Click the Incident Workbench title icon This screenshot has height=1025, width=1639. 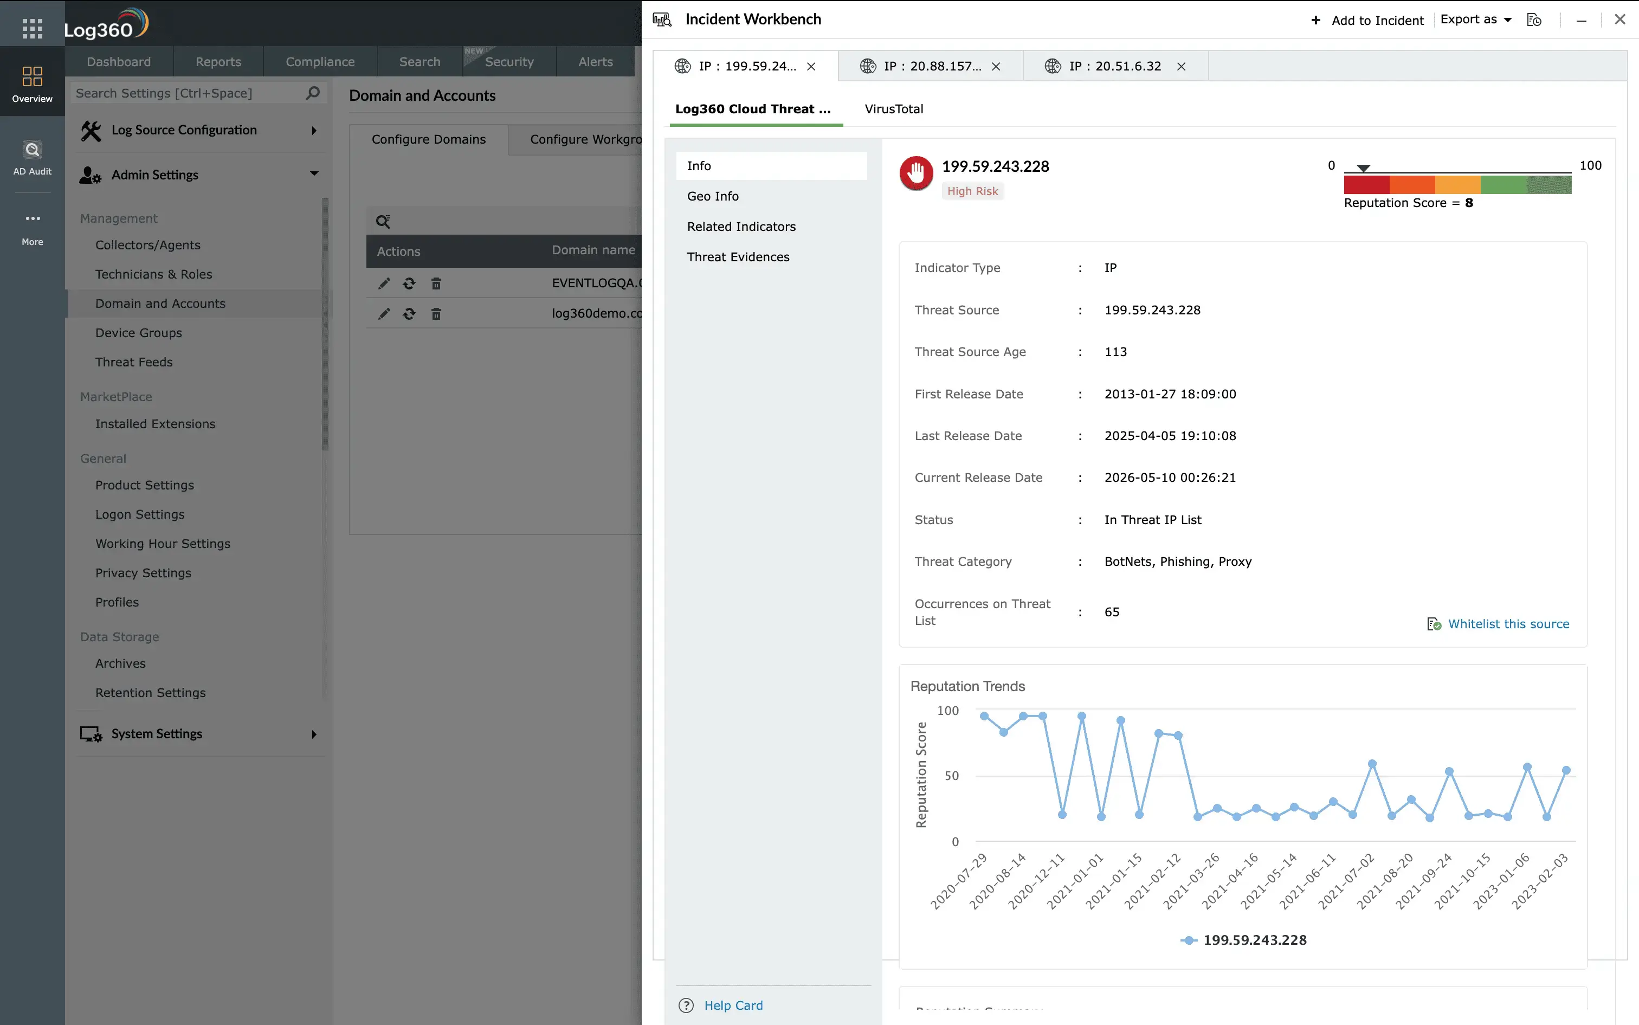pyautogui.click(x=662, y=20)
